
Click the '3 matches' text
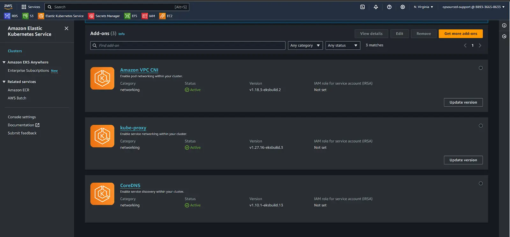(x=375, y=45)
